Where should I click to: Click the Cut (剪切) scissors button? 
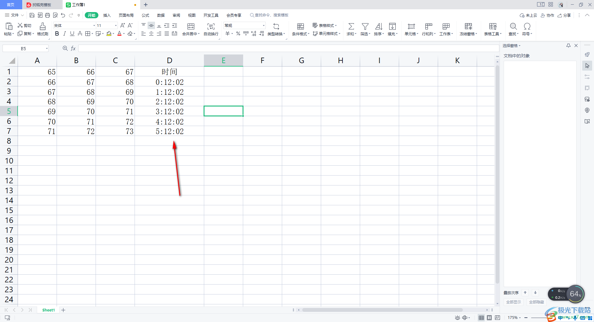(x=24, y=25)
